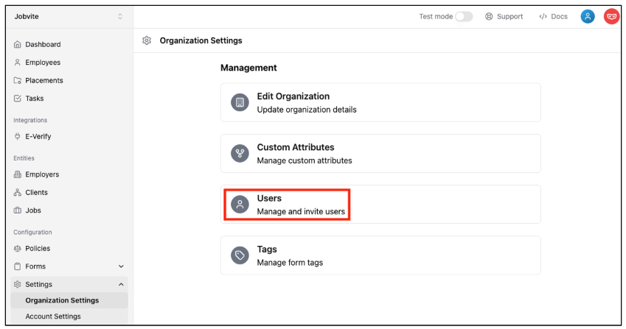The image size is (626, 329).
Task: Click the Custom Attributes branch icon
Action: pyautogui.click(x=239, y=153)
